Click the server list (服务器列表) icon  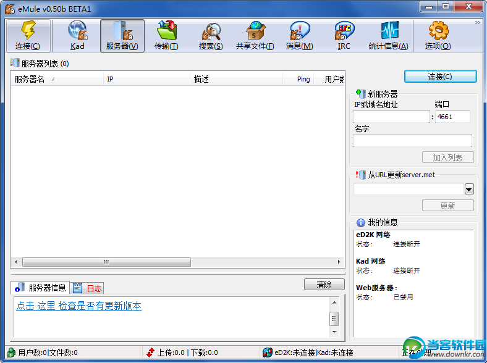click(15, 63)
